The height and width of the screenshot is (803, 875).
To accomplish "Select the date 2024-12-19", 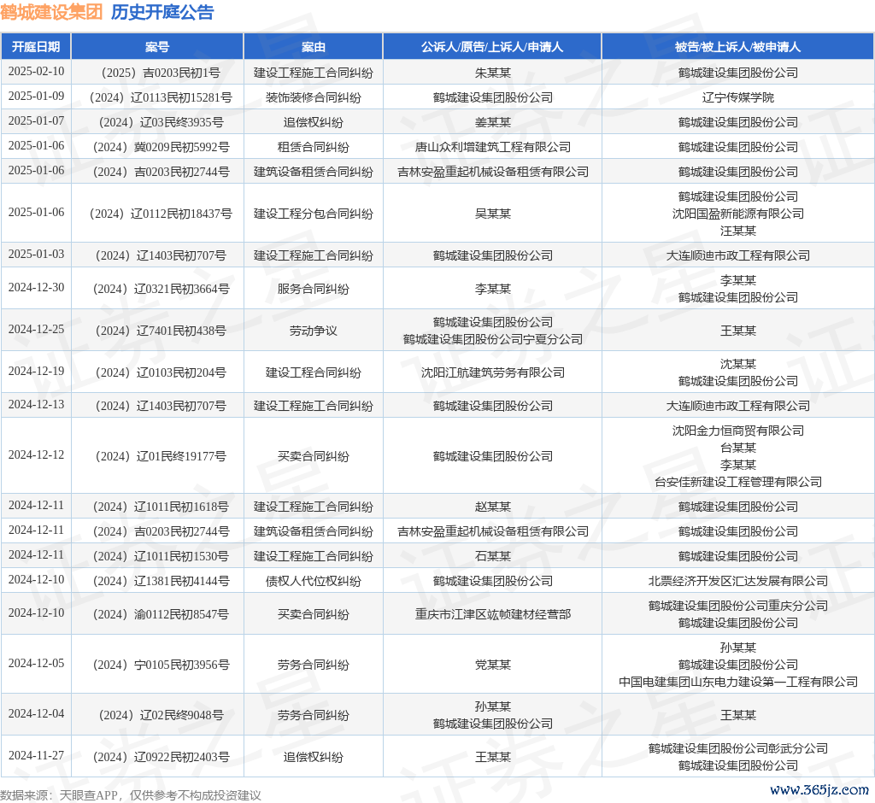I will click(36, 371).
